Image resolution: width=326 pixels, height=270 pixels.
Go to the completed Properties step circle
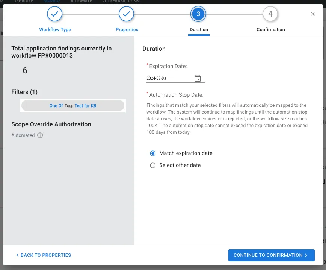click(x=127, y=14)
